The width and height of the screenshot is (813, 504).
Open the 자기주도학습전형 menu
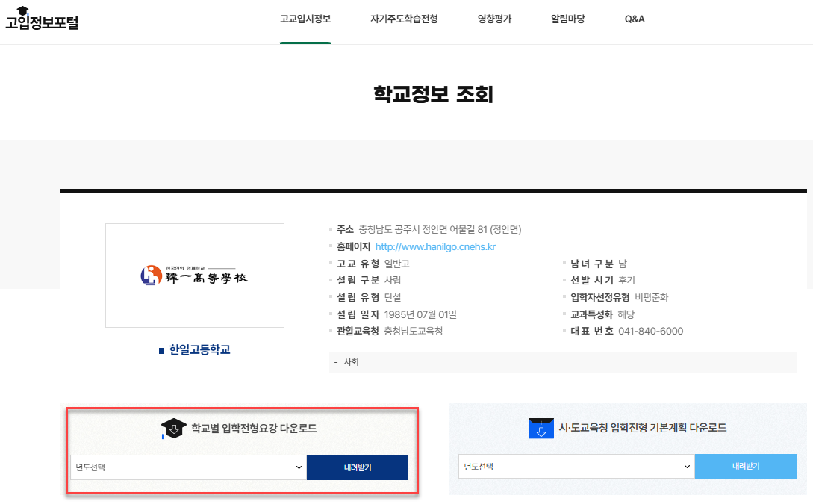[x=404, y=19]
